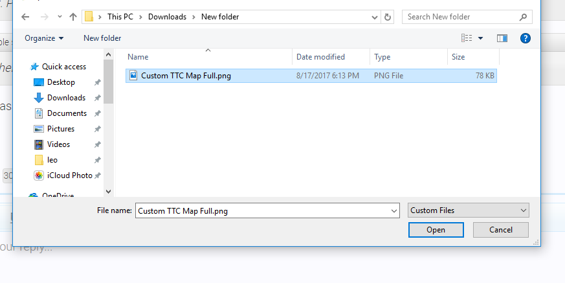Click the refresh icon in address bar

pyautogui.click(x=388, y=17)
